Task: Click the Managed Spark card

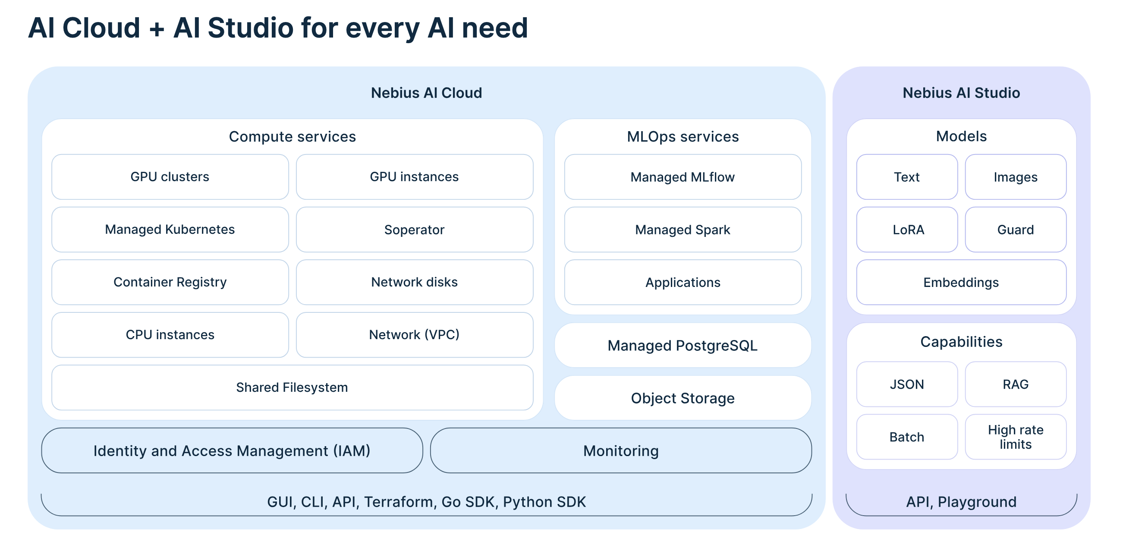Action: tap(682, 229)
